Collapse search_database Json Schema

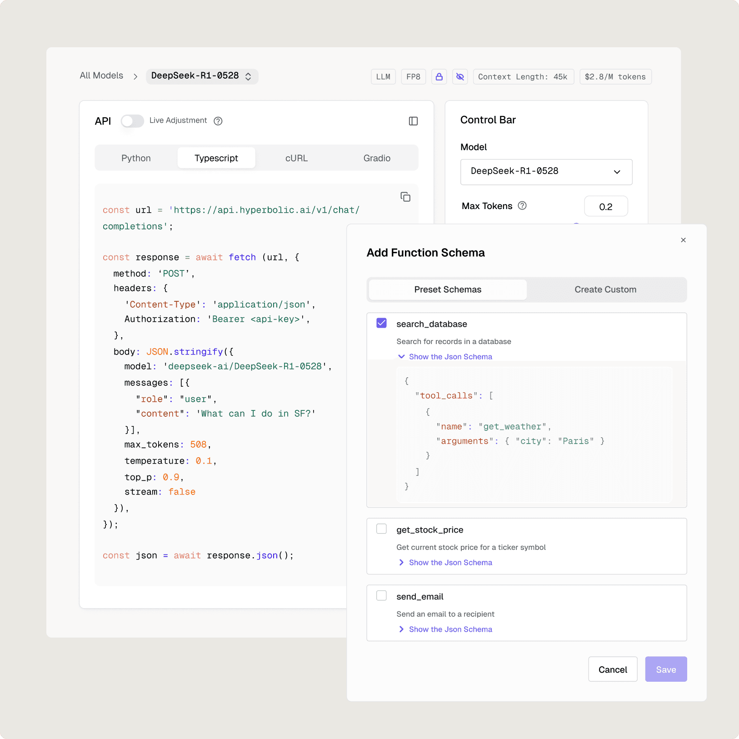(445, 357)
